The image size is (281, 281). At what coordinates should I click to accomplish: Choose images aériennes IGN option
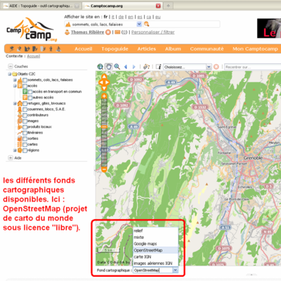(x=155, y=263)
